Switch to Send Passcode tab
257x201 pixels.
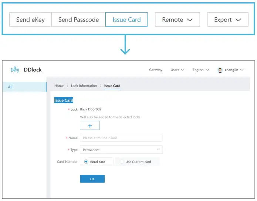pos(78,20)
